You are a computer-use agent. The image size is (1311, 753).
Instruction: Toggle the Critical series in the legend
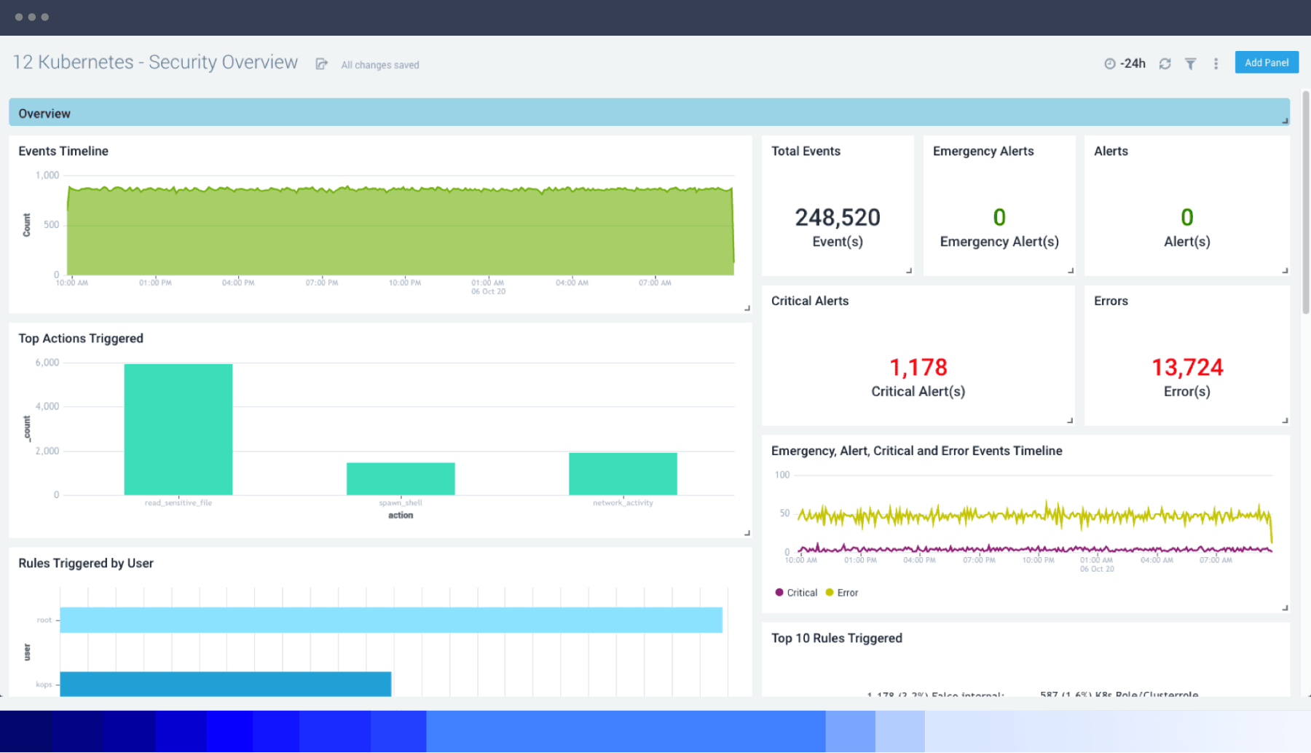796,593
